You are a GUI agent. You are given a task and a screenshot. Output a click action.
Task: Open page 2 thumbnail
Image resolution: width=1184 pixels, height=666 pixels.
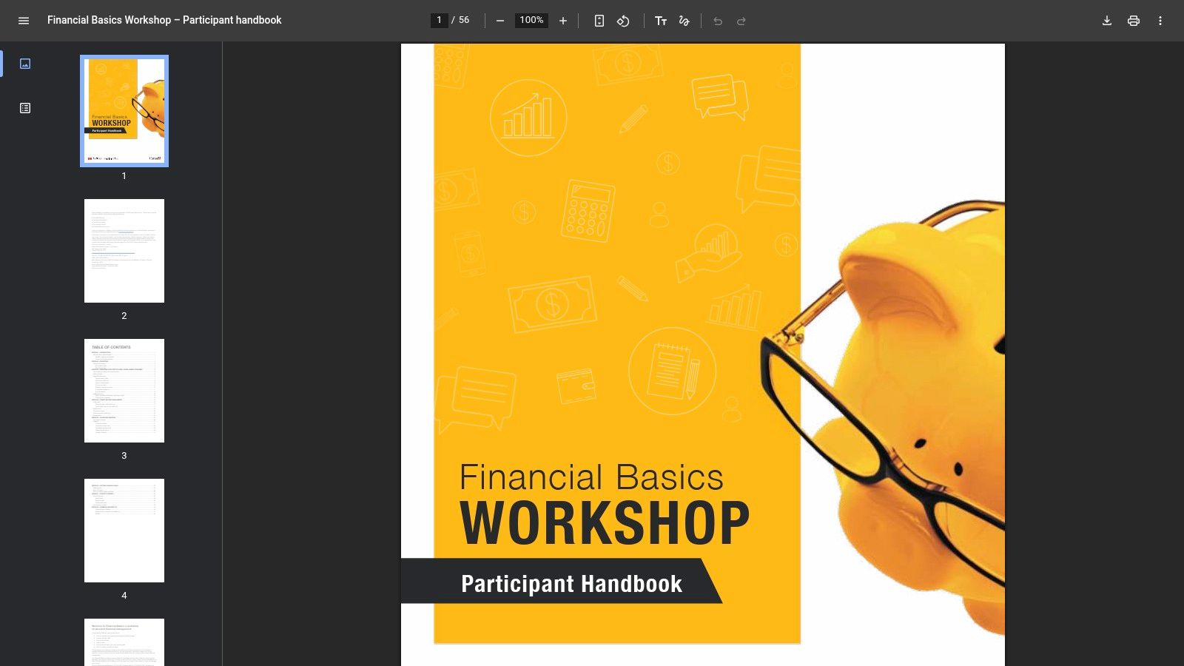(x=124, y=251)
